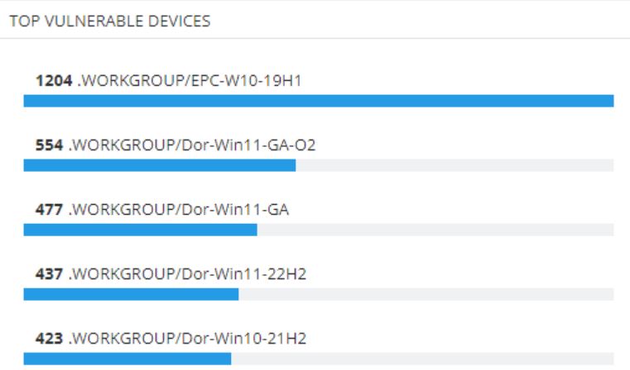Click the gray unfilled bar portion for Dor-Win10-21H2

[x=423, y=358]
